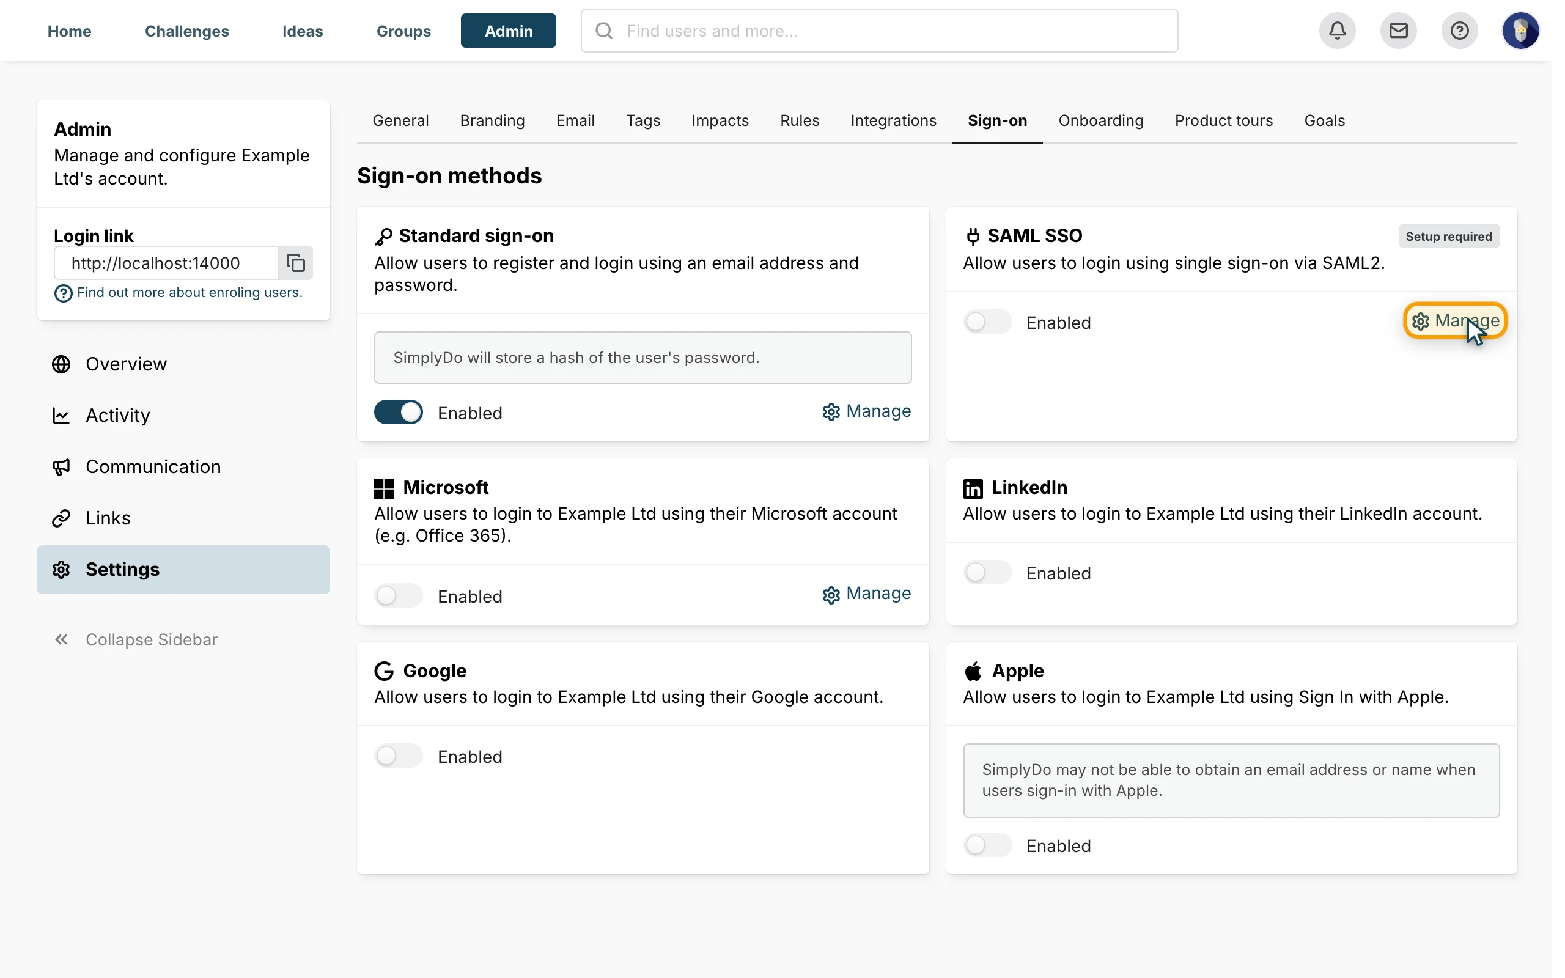Open the General settings tab
Viewport: 1565px width, 978px height.
tap(400, 120)
